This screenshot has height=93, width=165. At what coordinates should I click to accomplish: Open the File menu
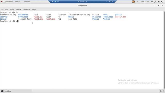[x=2, y=10]
